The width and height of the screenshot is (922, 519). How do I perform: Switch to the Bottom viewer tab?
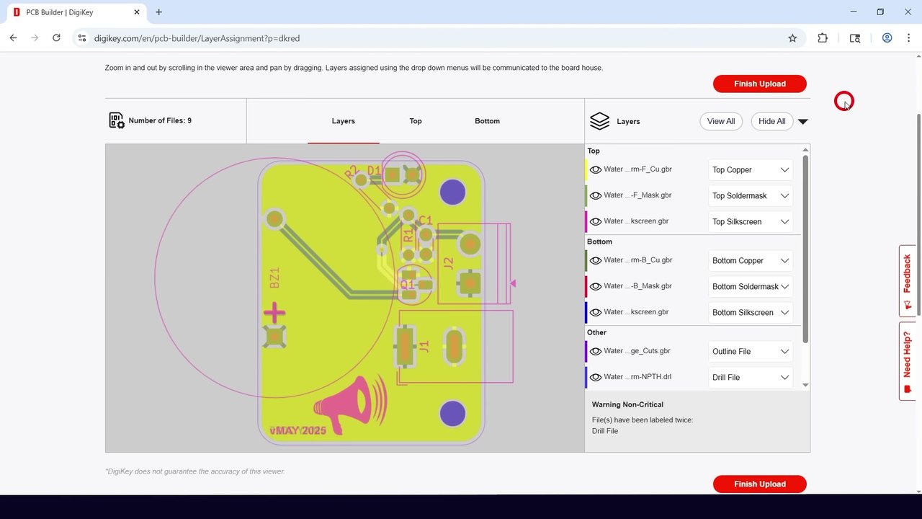[487, 121]
